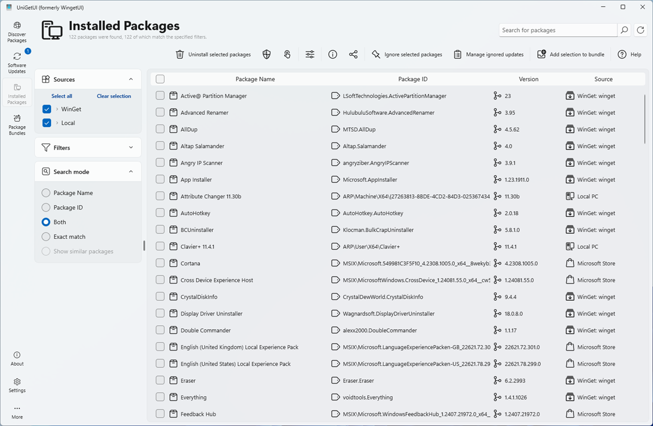Click the More ellipsis in sidebar
653x426 pixels.
[17, 412]
